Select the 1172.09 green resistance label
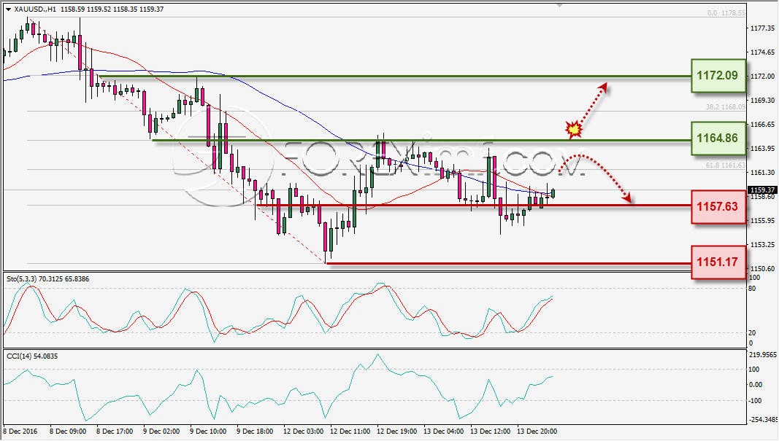 click(718, 76)
